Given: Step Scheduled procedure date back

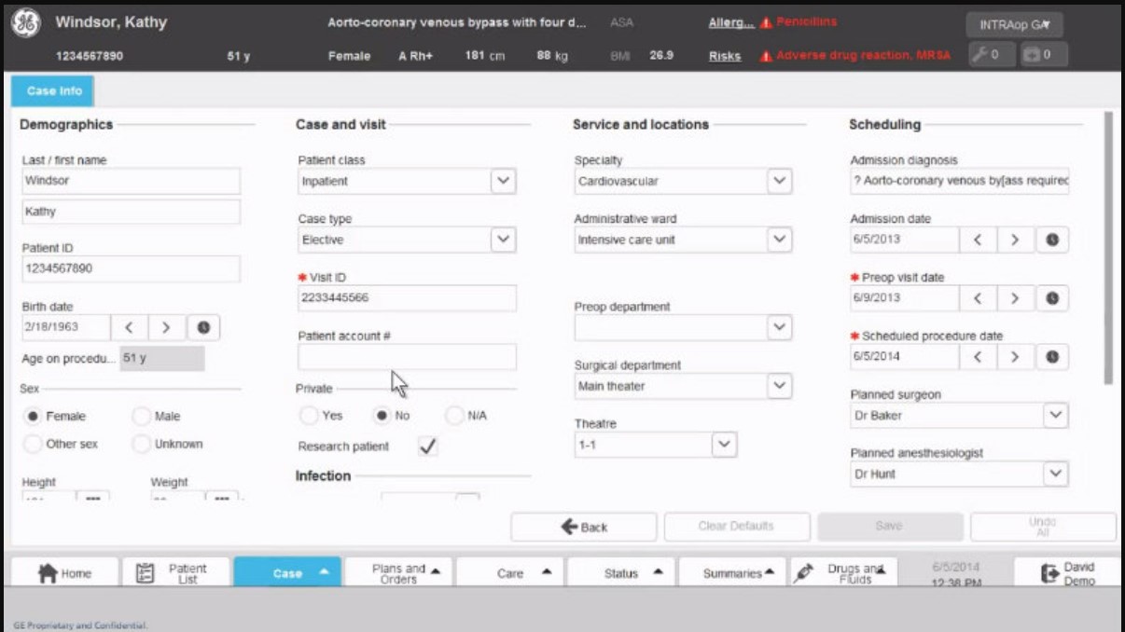Looking at the screenshot, I should pyautogui.click(x=978, y=357).
